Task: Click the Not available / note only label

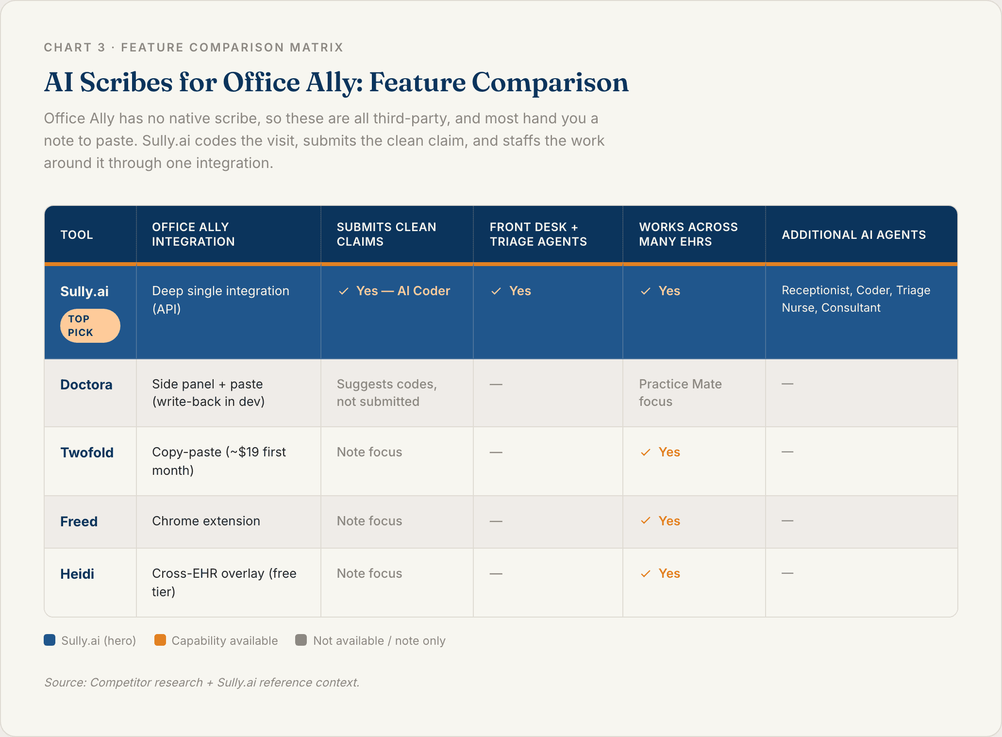Action: pyautogui.click(x=380, y=640)
